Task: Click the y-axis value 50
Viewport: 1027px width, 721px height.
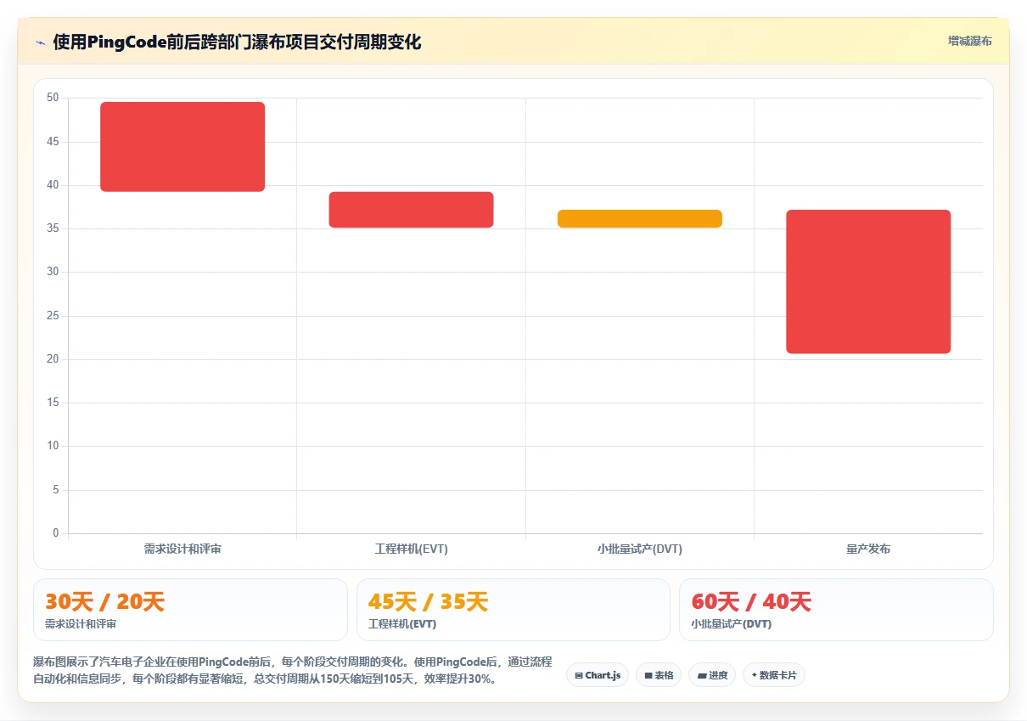Action: (53, 98)
